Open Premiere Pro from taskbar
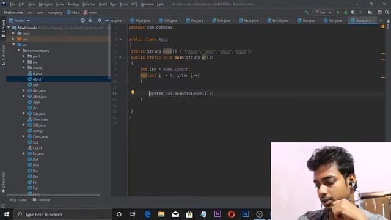391x220 pixels. click(x=217, y=215)
